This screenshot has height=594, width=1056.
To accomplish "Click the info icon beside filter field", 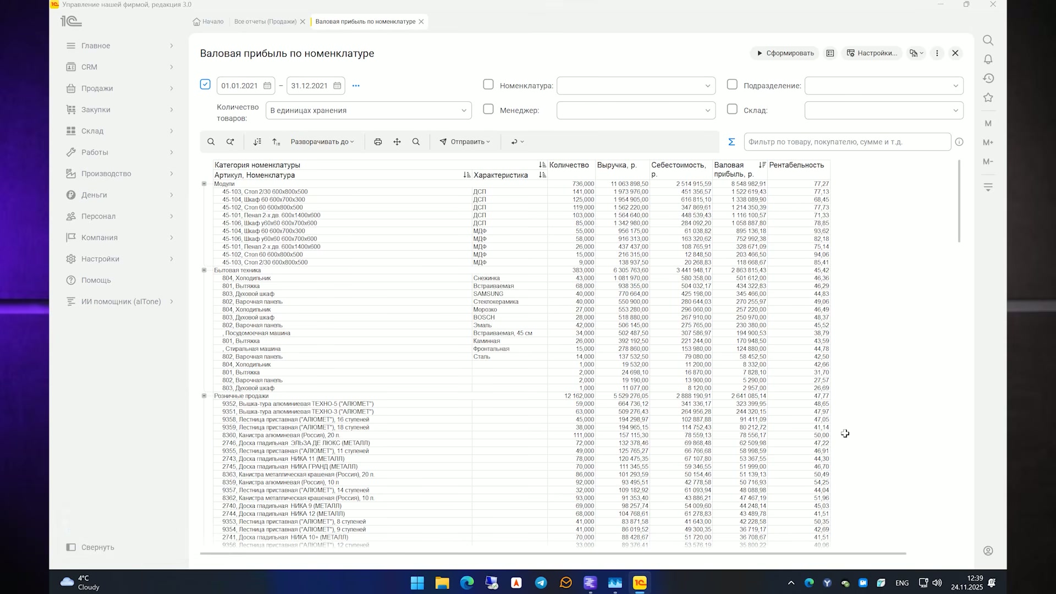I will click(959, 142).
